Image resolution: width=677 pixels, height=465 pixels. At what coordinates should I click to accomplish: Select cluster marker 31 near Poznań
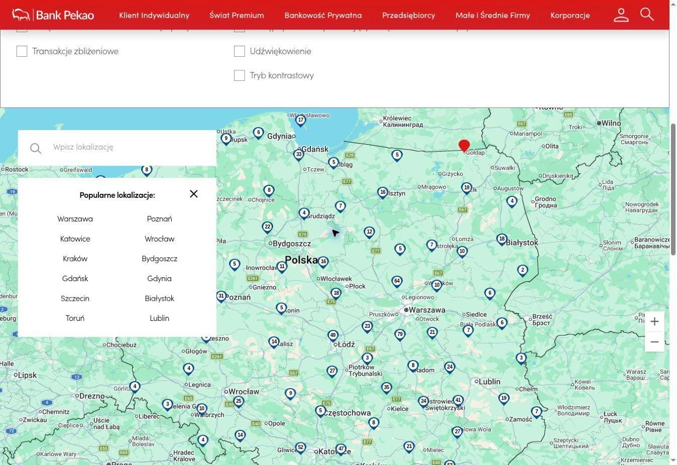(x=221, y=296)
